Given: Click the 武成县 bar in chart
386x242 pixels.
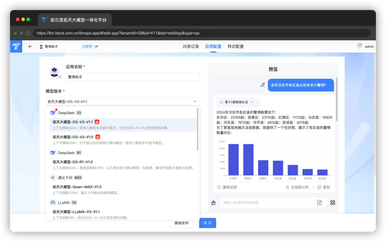Looking at the screenshot, I should [x=322, y=173].
